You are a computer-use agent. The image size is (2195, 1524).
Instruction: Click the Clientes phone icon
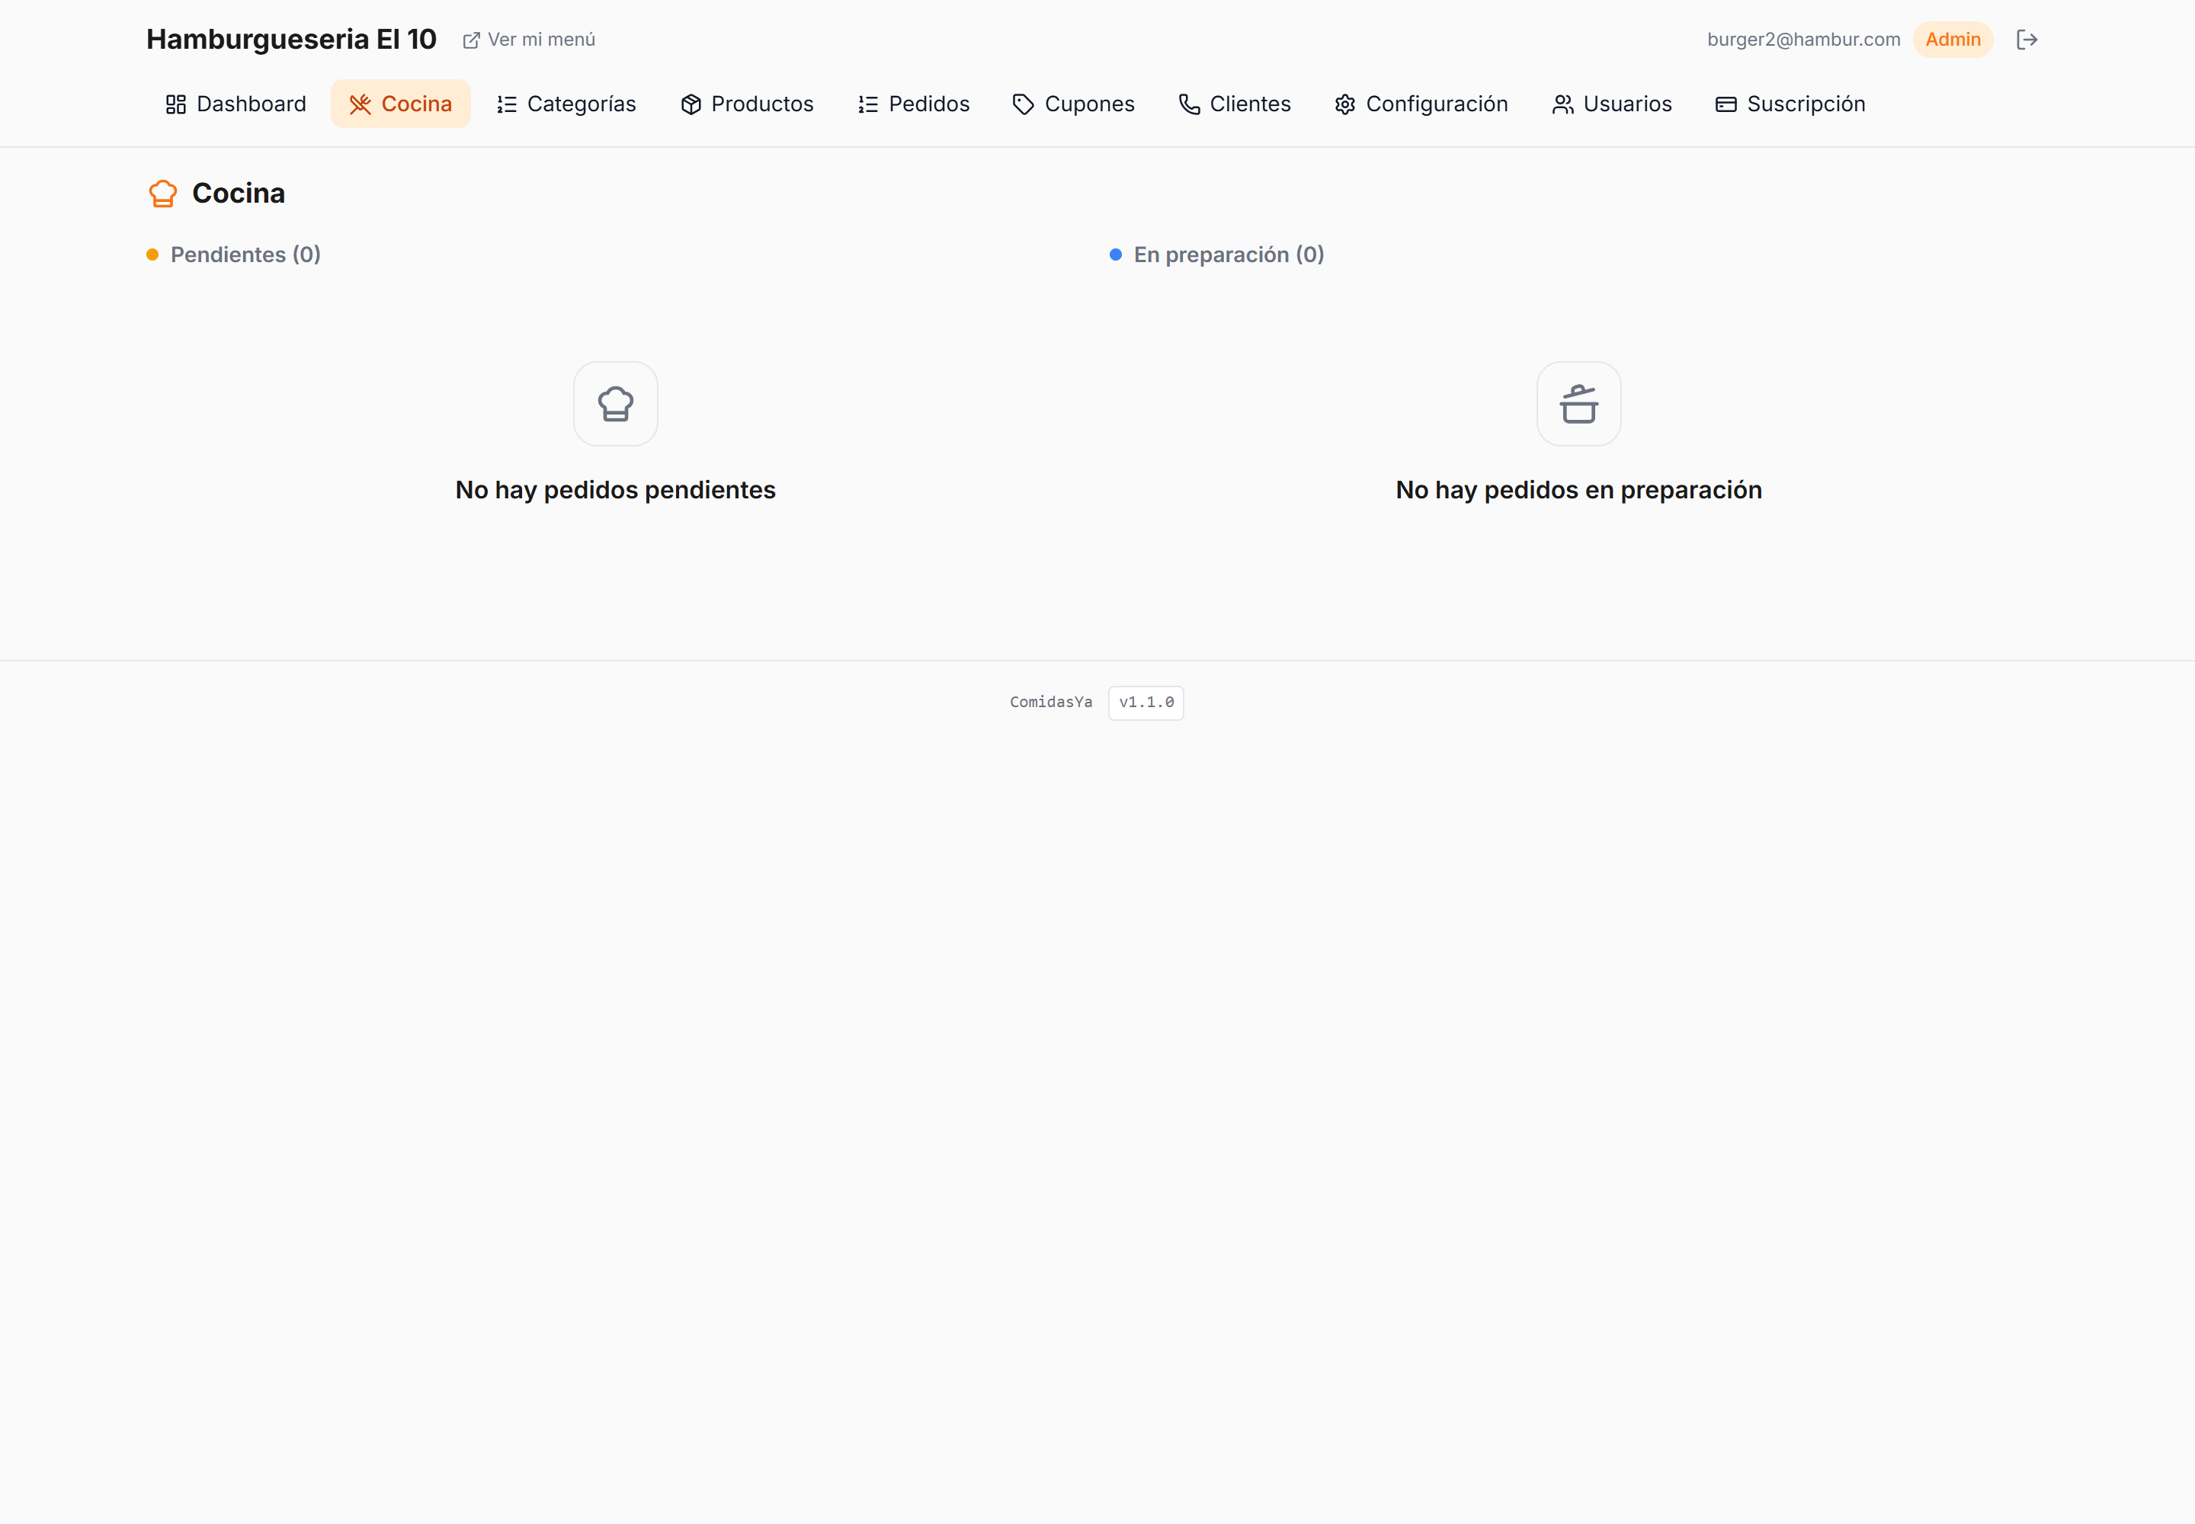tap(1189, 104)
